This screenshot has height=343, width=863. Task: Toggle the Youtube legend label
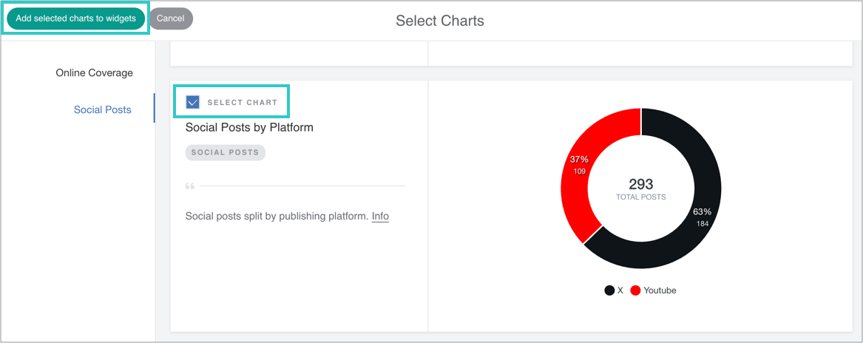click(x=660, y=291)
